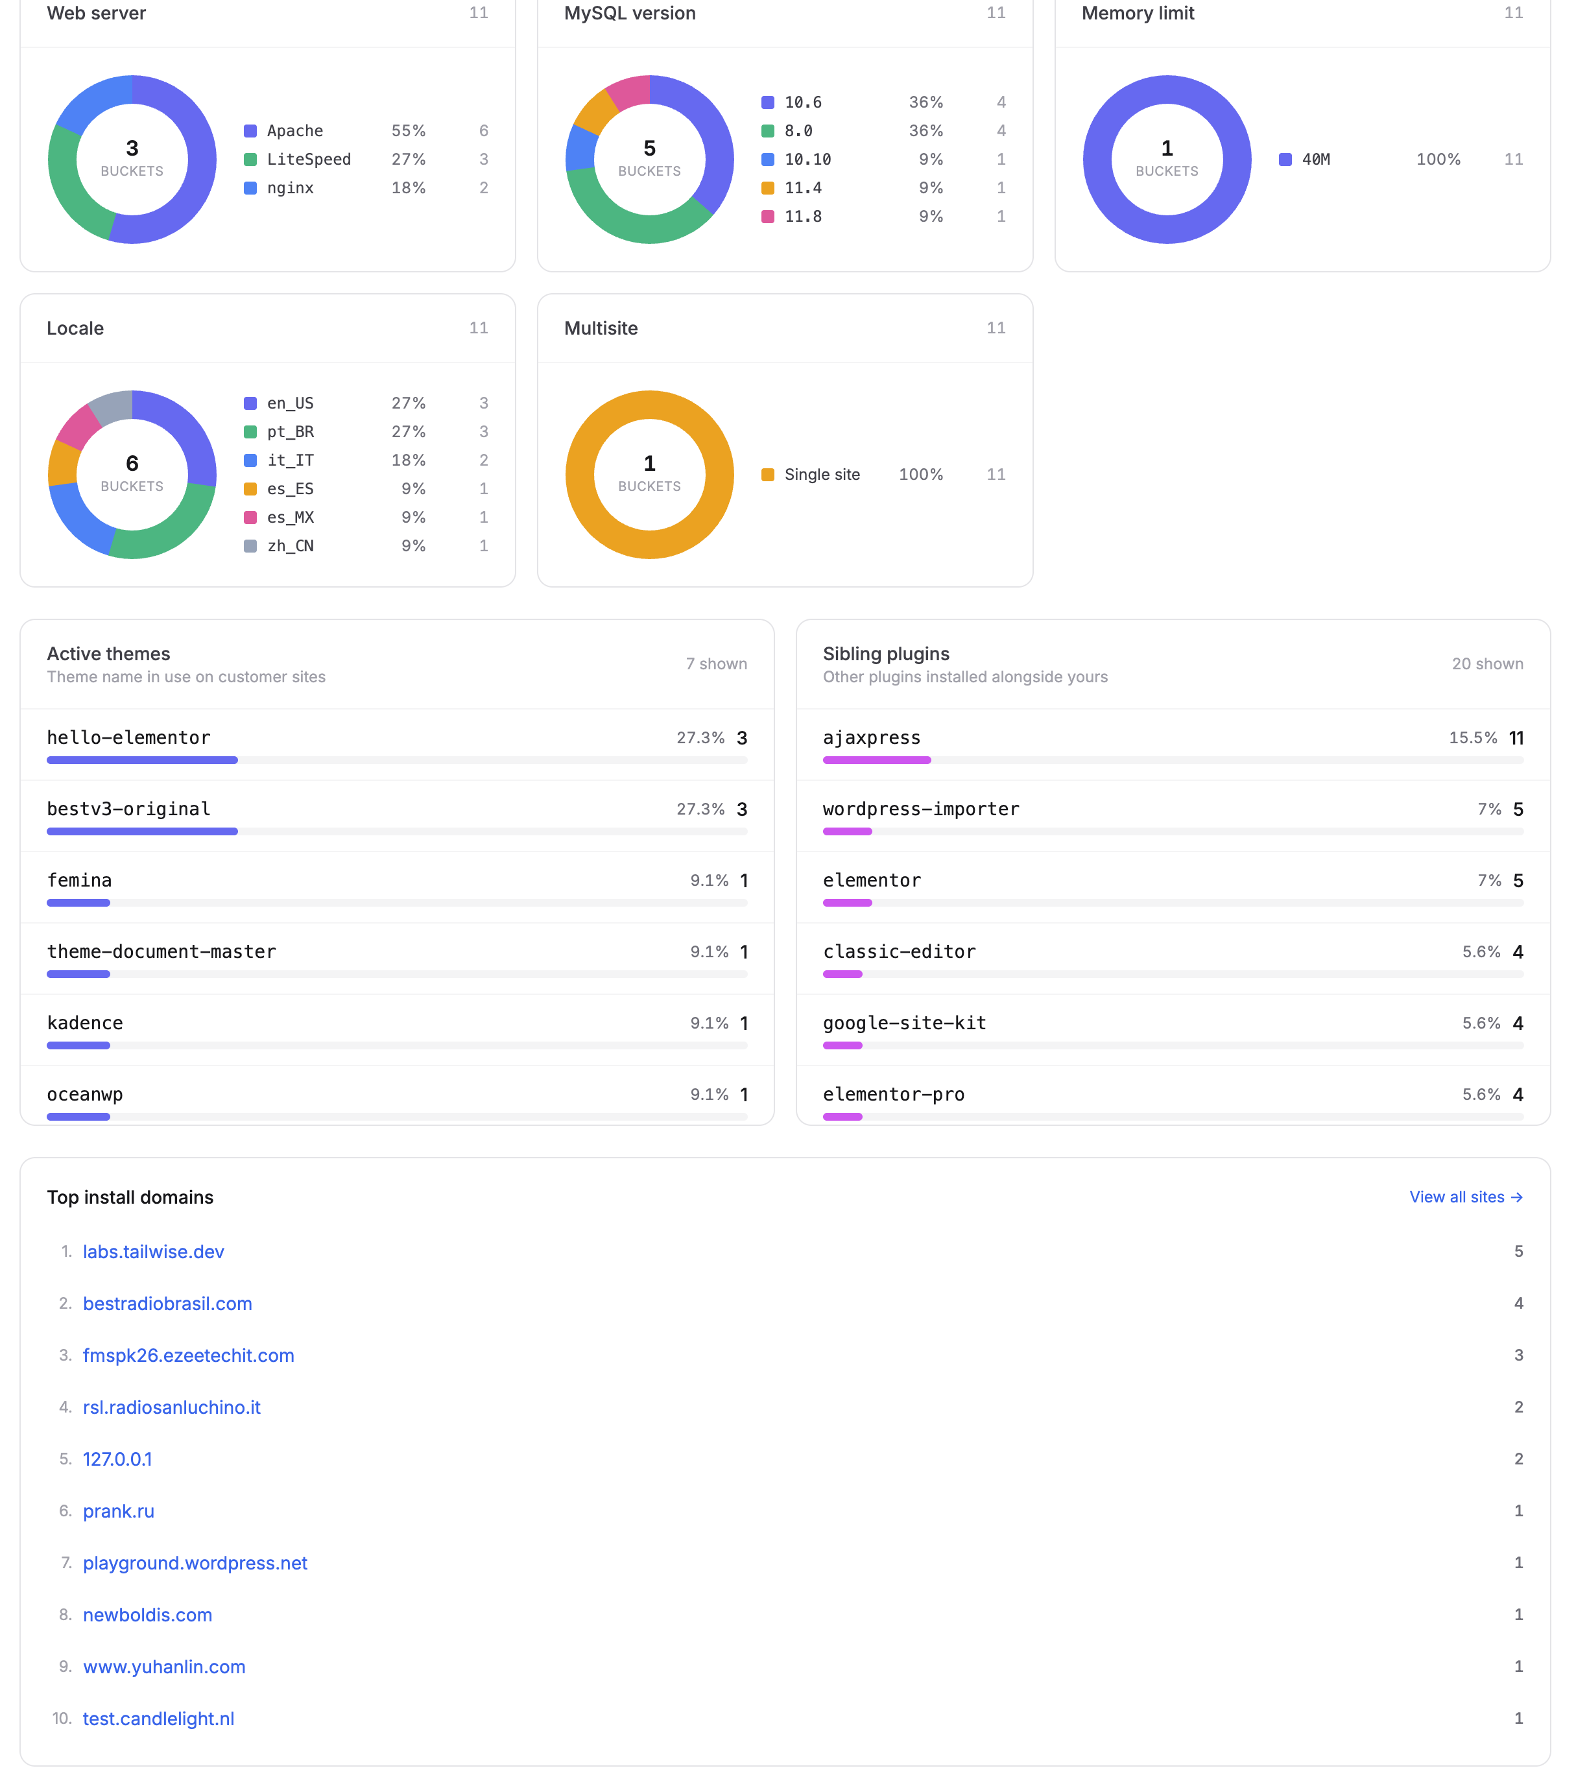Click the Top install domains heading

[x=130, y=1197]
